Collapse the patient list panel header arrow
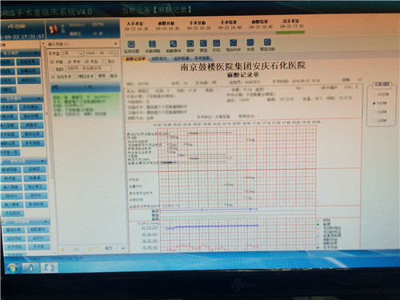Image resolution: width=400 pixels, height=300 pixels. click(x=115, y=43)
